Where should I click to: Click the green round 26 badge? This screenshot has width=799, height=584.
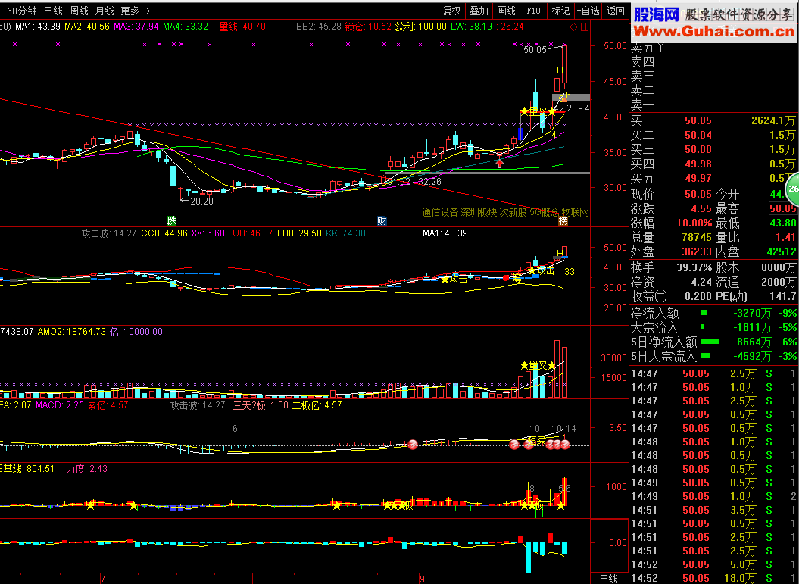792,189
